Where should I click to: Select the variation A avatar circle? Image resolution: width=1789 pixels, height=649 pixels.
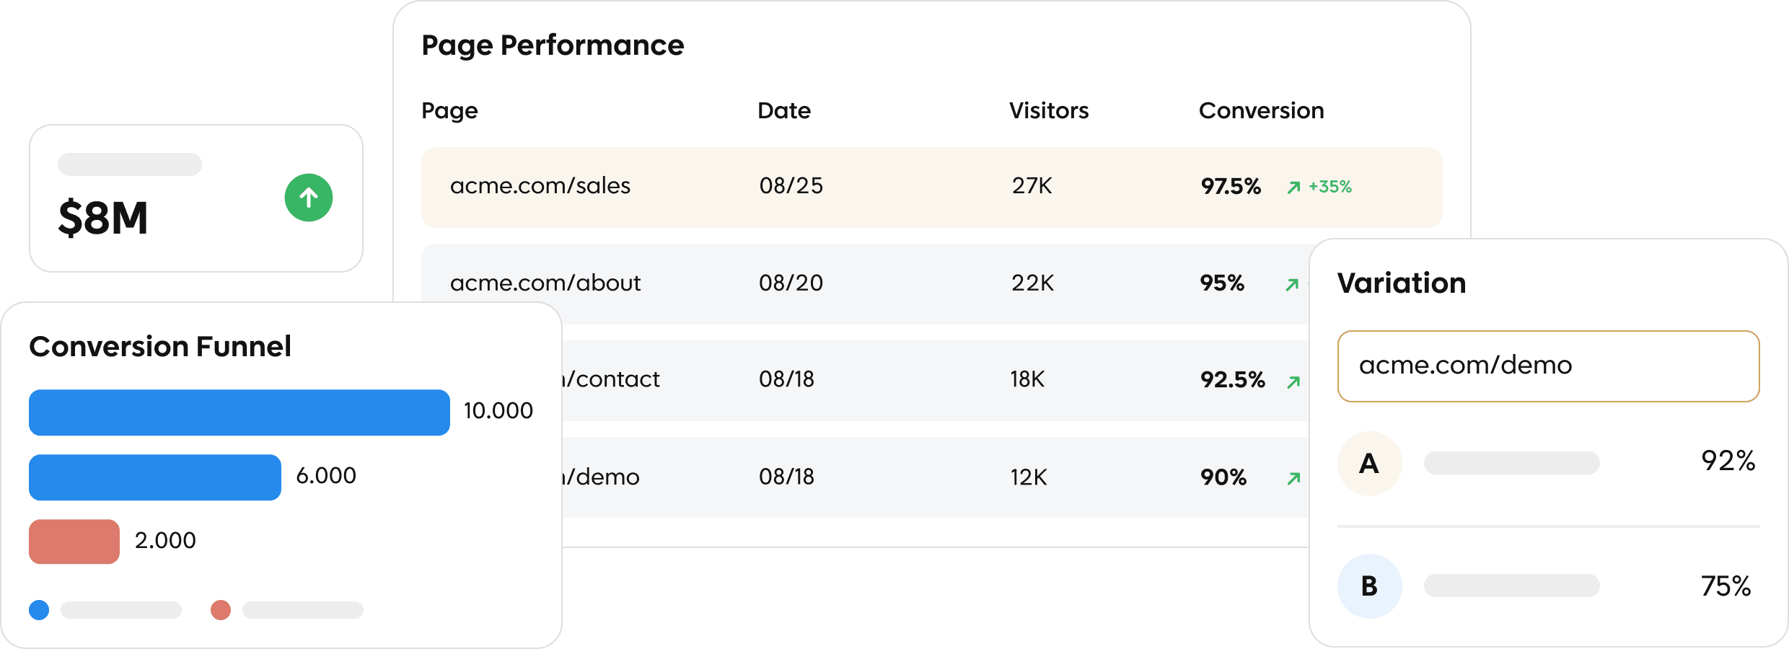point(1369,463)
